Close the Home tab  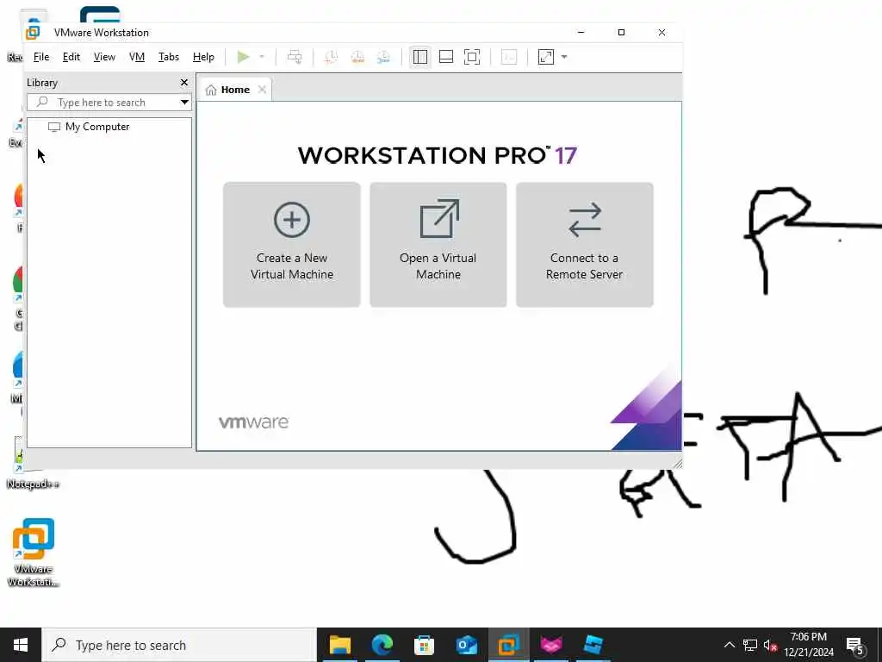262,90
